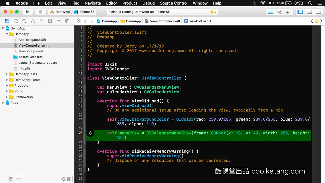The width and height of the screenshot is (325, 183).
Task: Open the Product menu
Action: coord(130,3)
